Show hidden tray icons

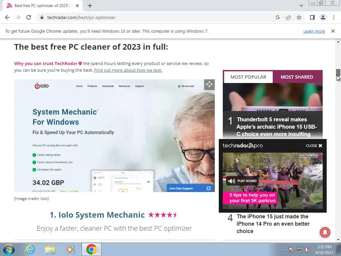283,250
